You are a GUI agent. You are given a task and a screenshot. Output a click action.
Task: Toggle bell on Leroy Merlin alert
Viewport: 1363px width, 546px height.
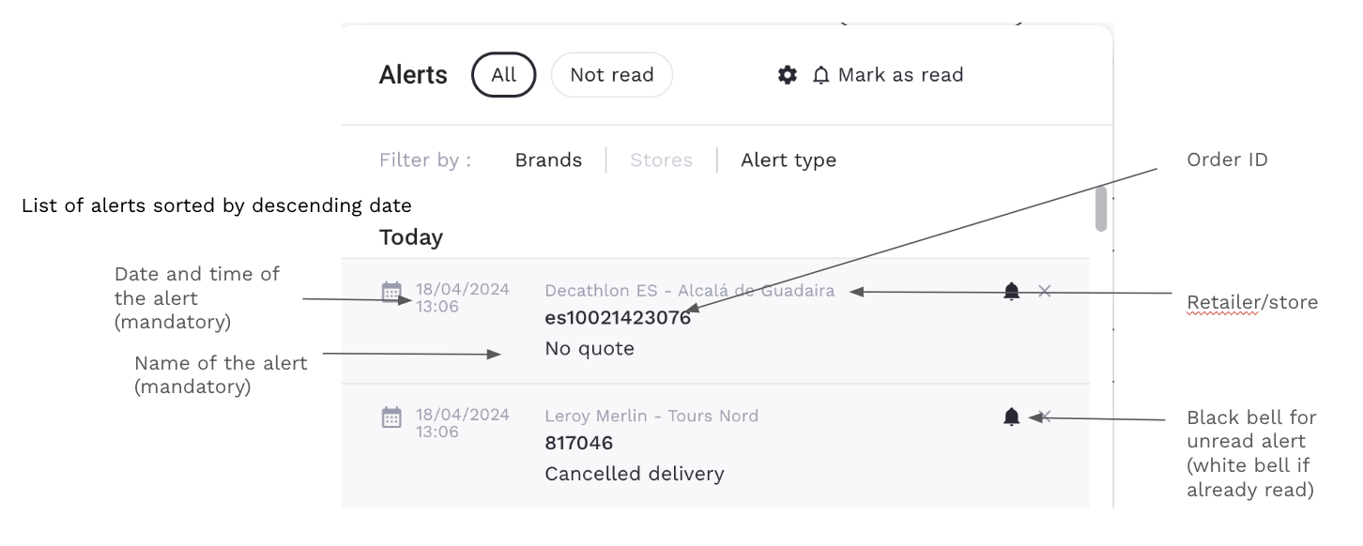point(1011,417)
